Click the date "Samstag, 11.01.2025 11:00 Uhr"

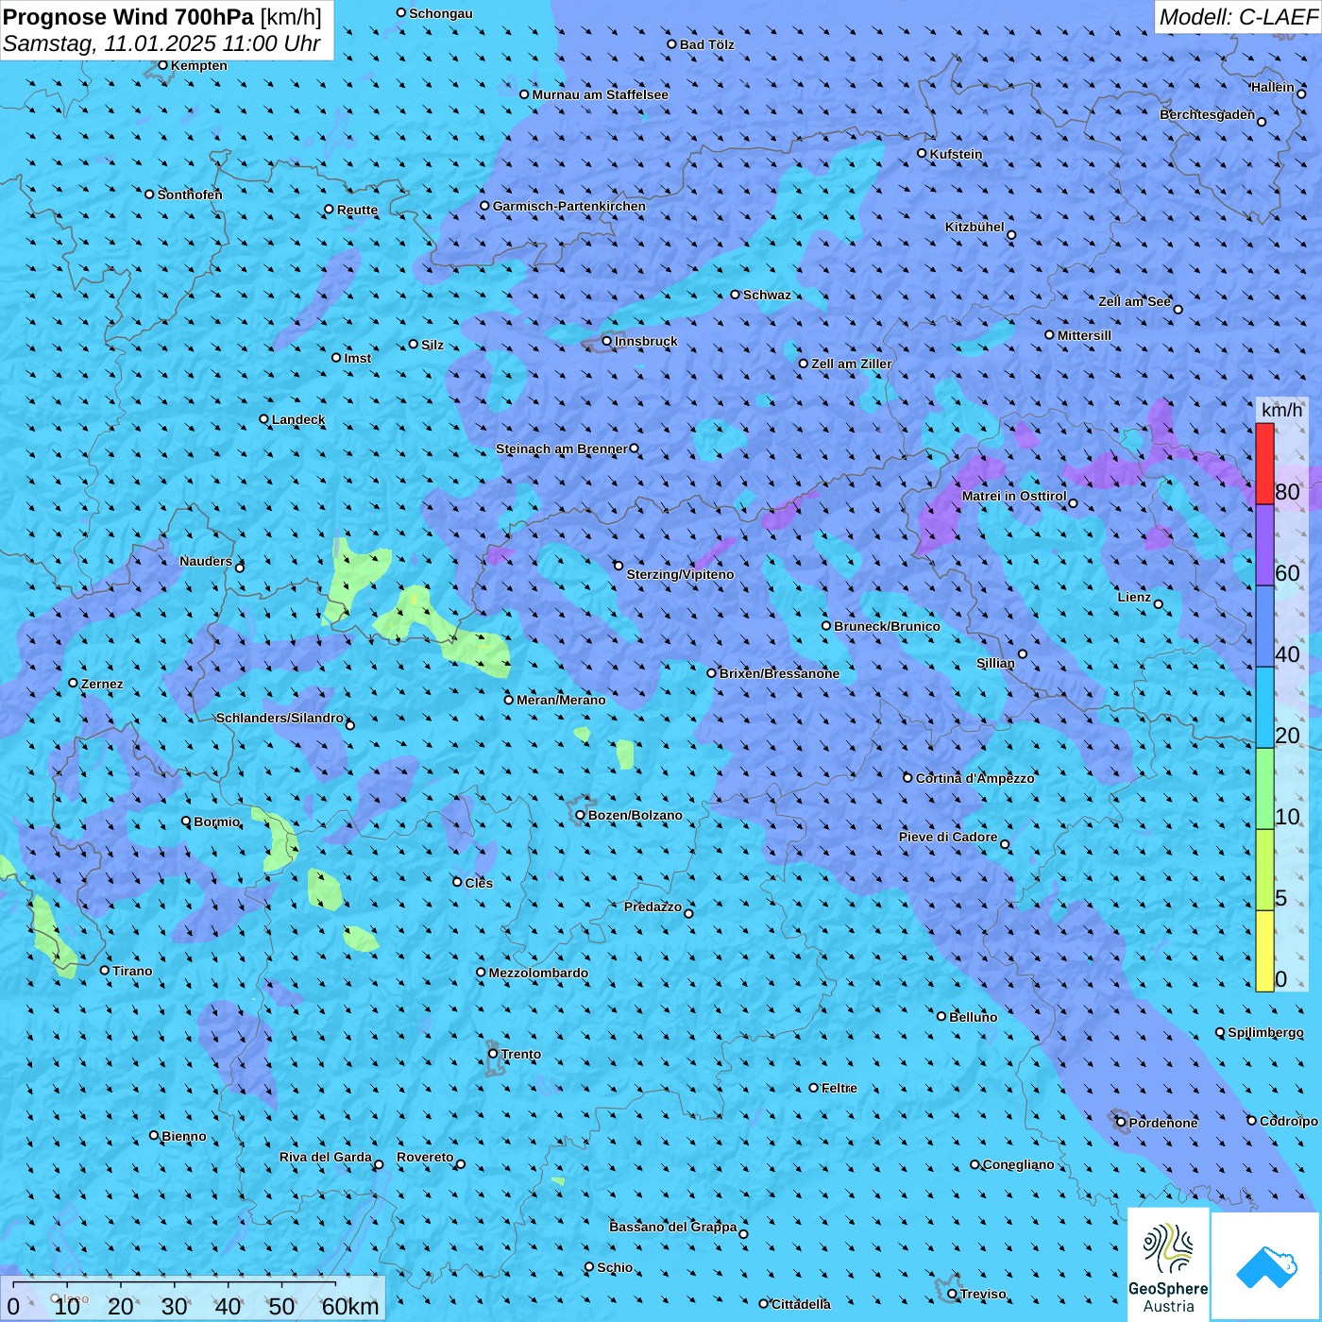click(161, 43)
